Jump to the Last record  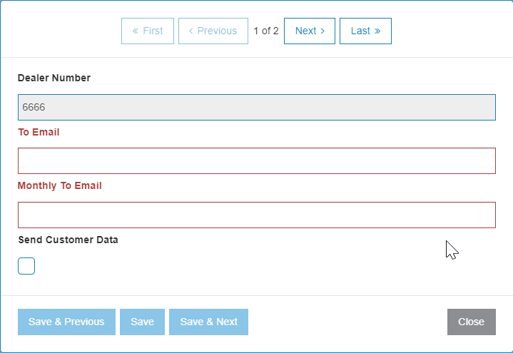point(365,31)
